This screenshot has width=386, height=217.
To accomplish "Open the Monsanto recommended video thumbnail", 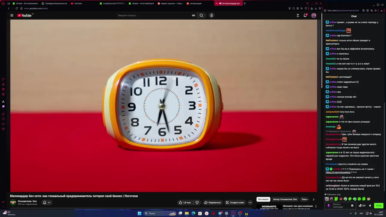I will point(269,207).
